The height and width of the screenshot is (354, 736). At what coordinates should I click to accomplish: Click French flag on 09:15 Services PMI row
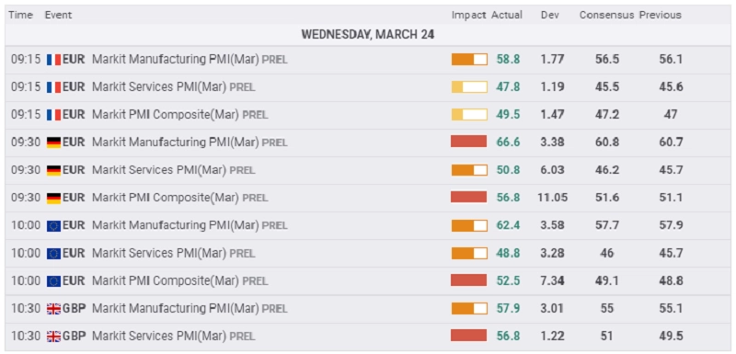[x=53, y=87]
